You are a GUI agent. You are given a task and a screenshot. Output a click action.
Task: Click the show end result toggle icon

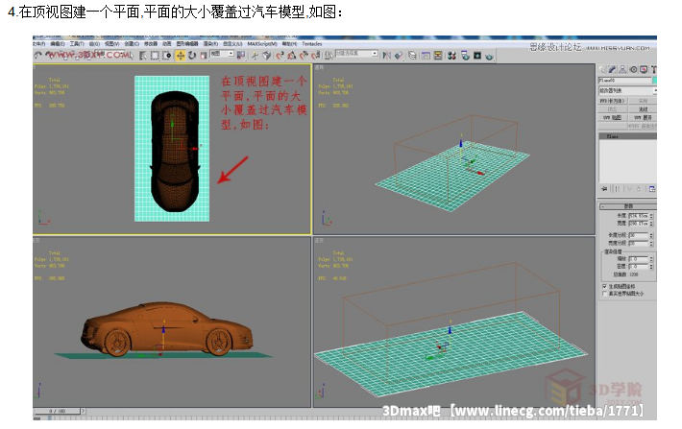(x=617, y=189)
